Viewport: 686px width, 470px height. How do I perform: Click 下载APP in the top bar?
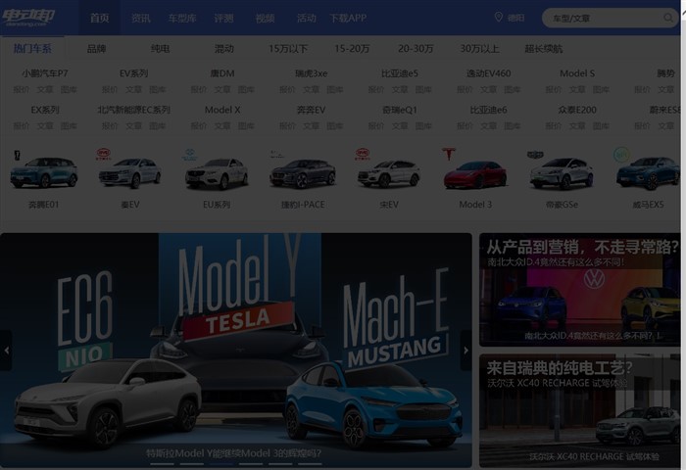348,18
